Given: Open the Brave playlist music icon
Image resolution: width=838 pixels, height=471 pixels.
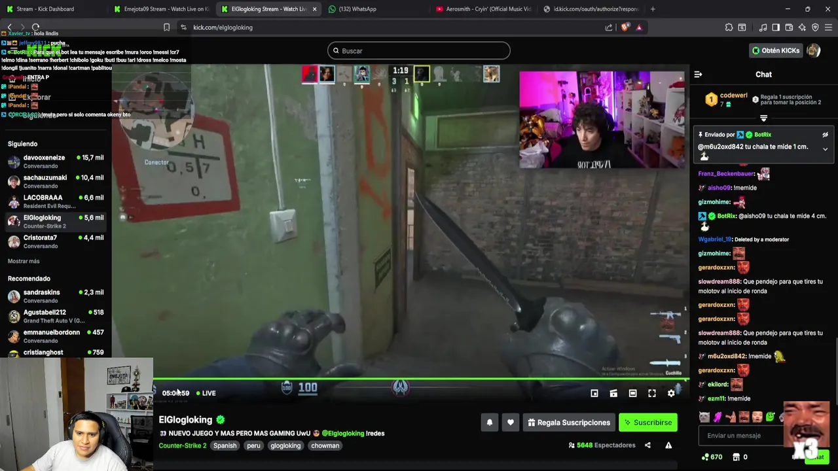Looking at the screenshot, I should [x=763, y=27].
